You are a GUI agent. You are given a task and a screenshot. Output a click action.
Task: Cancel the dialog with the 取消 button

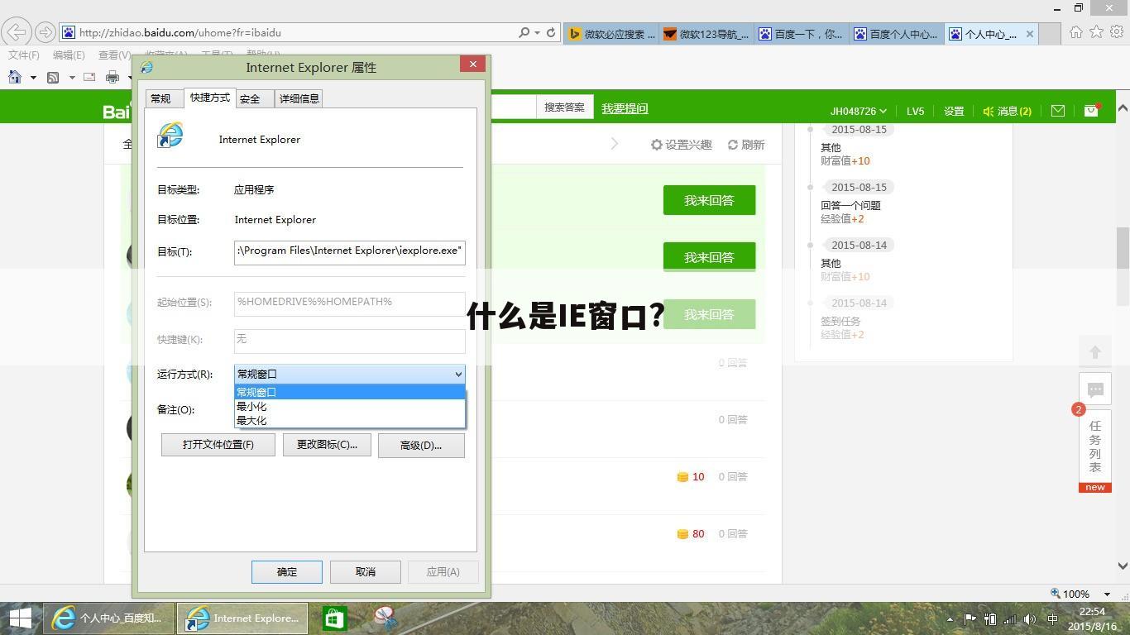click(366, 571)
